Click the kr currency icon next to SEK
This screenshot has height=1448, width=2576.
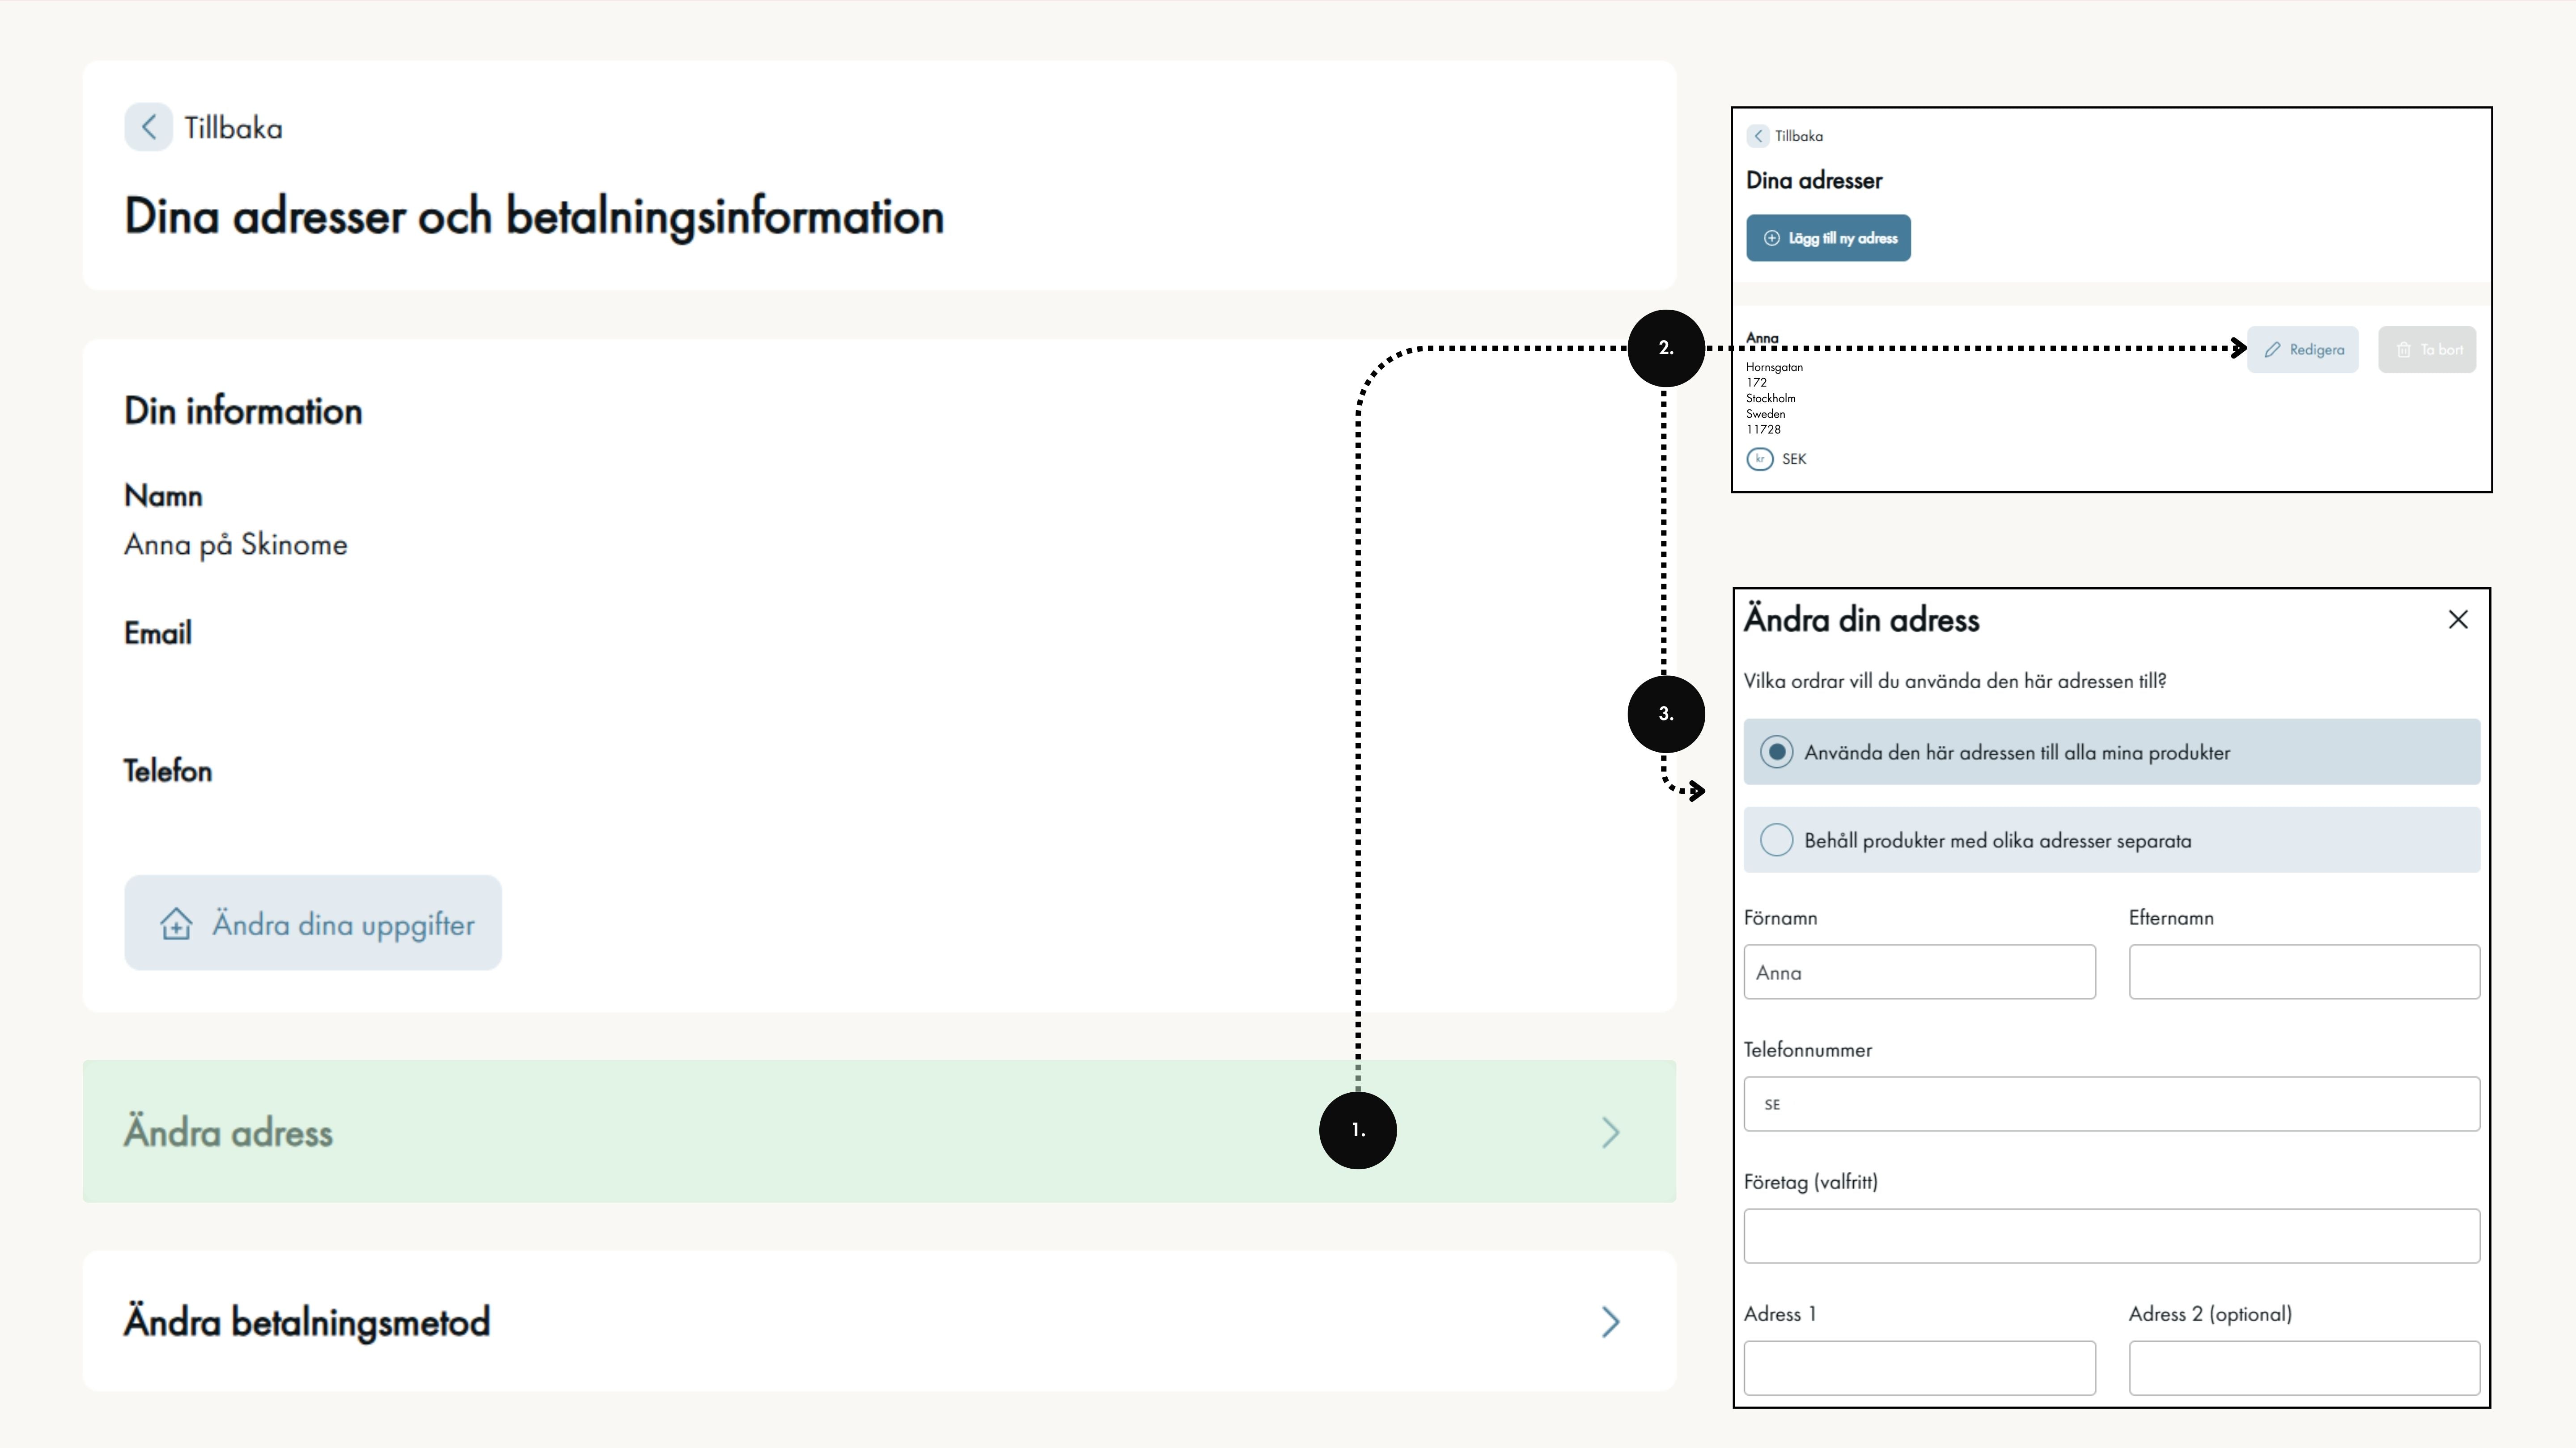click(x=1759, y=459)
